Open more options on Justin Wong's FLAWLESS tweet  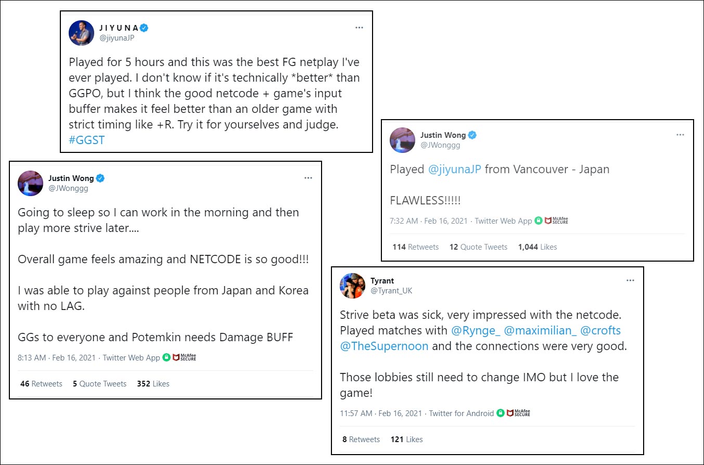click(x=680, y=135)
